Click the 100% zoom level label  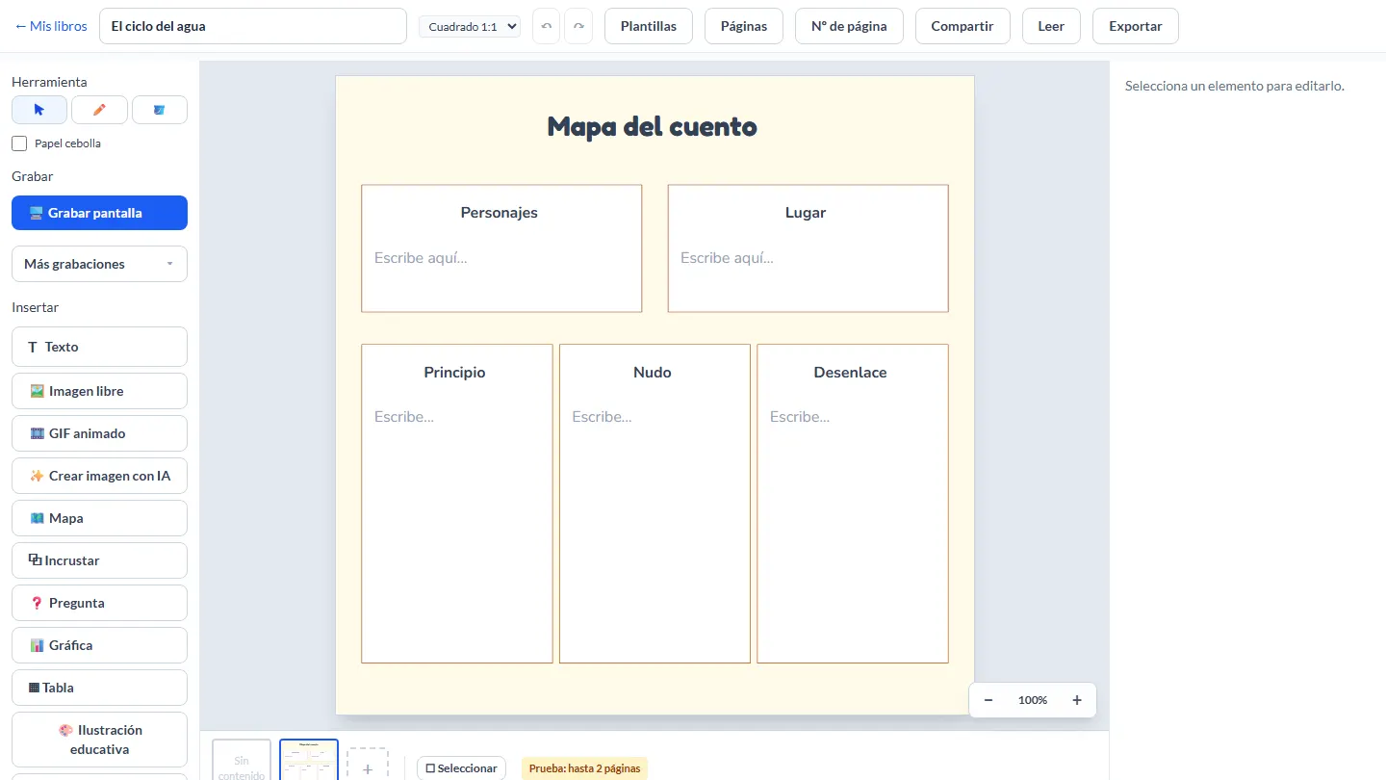coord(1033,700)
